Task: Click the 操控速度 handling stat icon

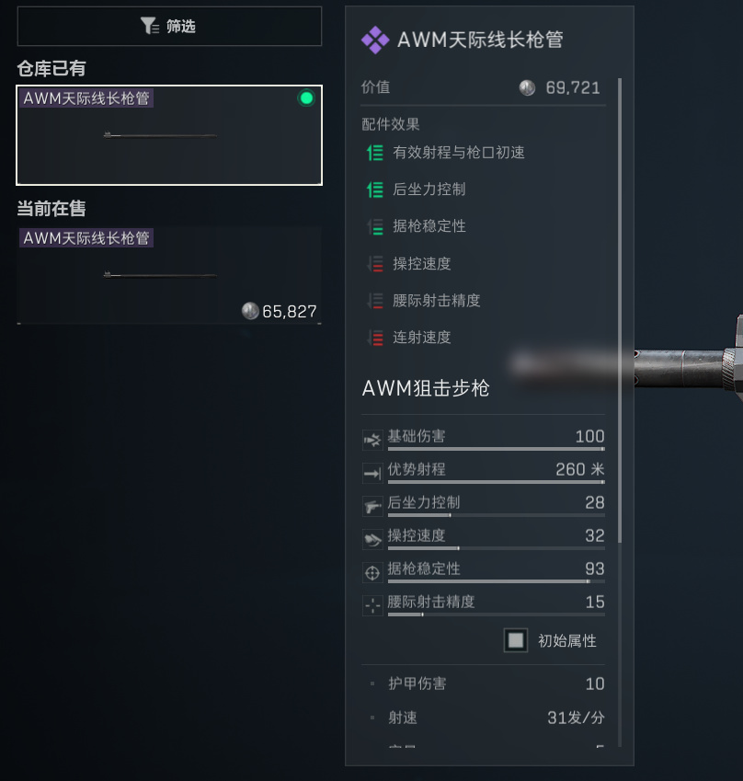Action: pyautogui.click(x=372, y=539)
